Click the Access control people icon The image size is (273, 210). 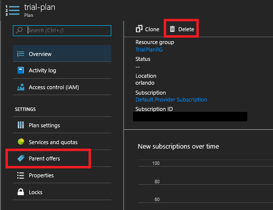[21, 87]
